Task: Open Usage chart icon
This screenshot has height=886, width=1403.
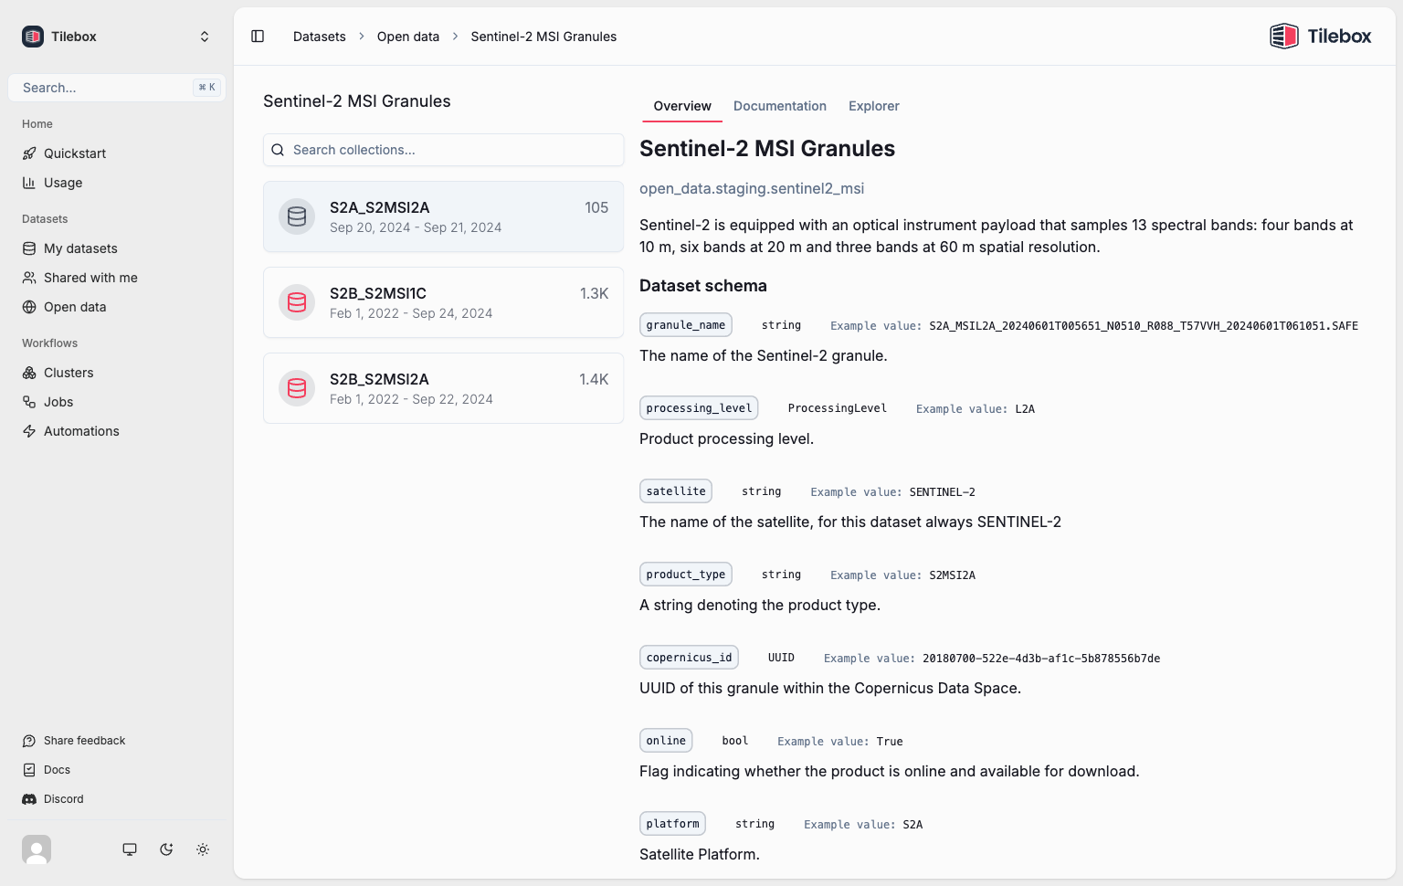Action: (29, 183)
